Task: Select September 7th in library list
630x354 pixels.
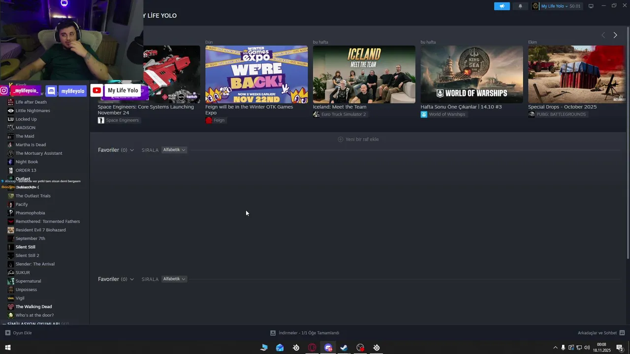Action: (30, 238)
